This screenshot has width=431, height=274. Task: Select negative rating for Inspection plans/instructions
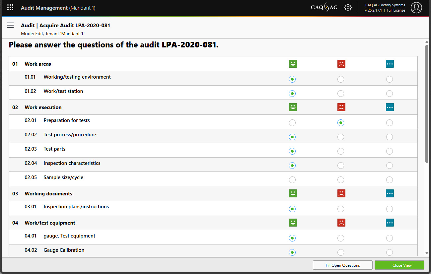(341, 209)
